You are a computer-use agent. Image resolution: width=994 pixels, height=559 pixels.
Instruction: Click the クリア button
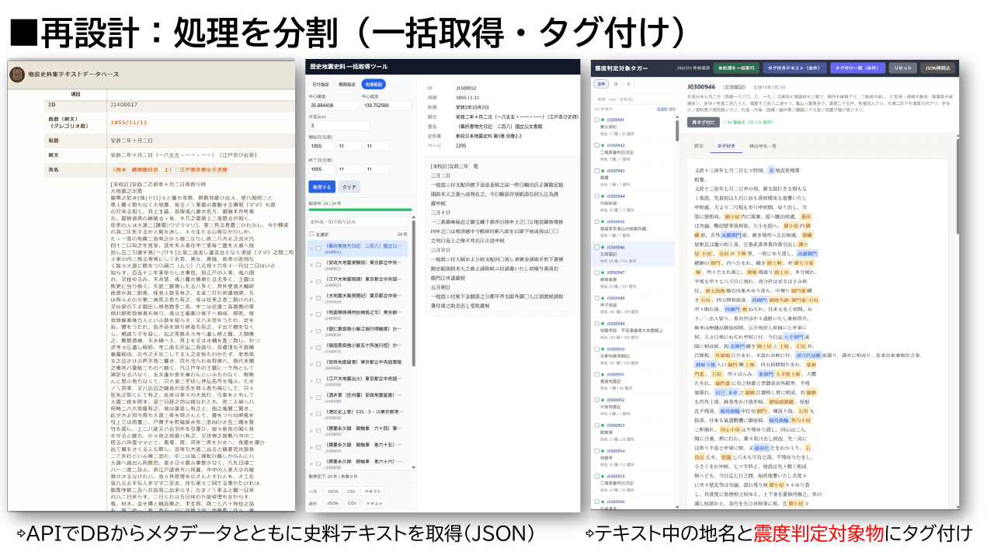click(x=350, y=187)
